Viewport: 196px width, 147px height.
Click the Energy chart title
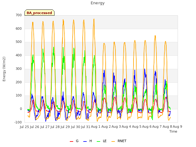pos(98,3)
